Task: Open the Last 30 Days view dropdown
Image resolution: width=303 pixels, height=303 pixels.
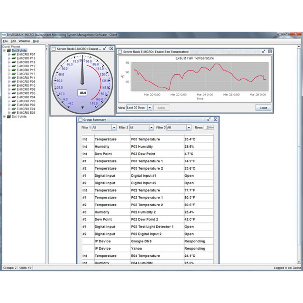Action: [x=150, y=108]
